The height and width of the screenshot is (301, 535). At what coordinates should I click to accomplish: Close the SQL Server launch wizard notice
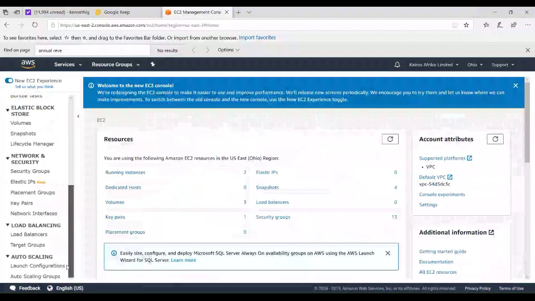click(x=387, y=253)
